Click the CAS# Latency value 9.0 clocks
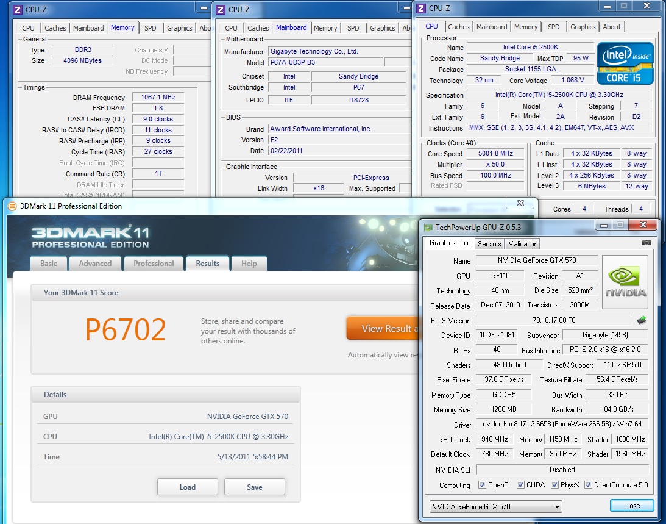Screen dimensions: 666x524 coord(158,120)
